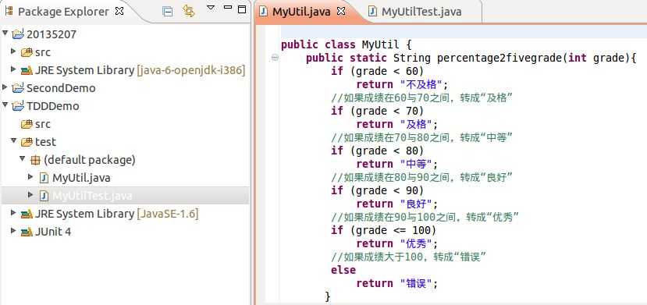The width and height of the screenshot is (647, 305).
Task: Collapse All icon in Package Explorer toolbar
Action: click(x=168, y=11)
